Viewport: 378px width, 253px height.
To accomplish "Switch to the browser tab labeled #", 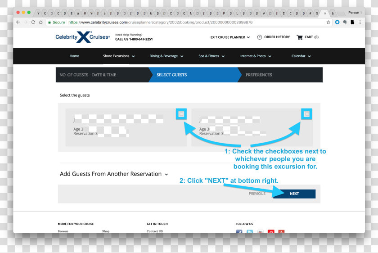I will click(310, 14).
